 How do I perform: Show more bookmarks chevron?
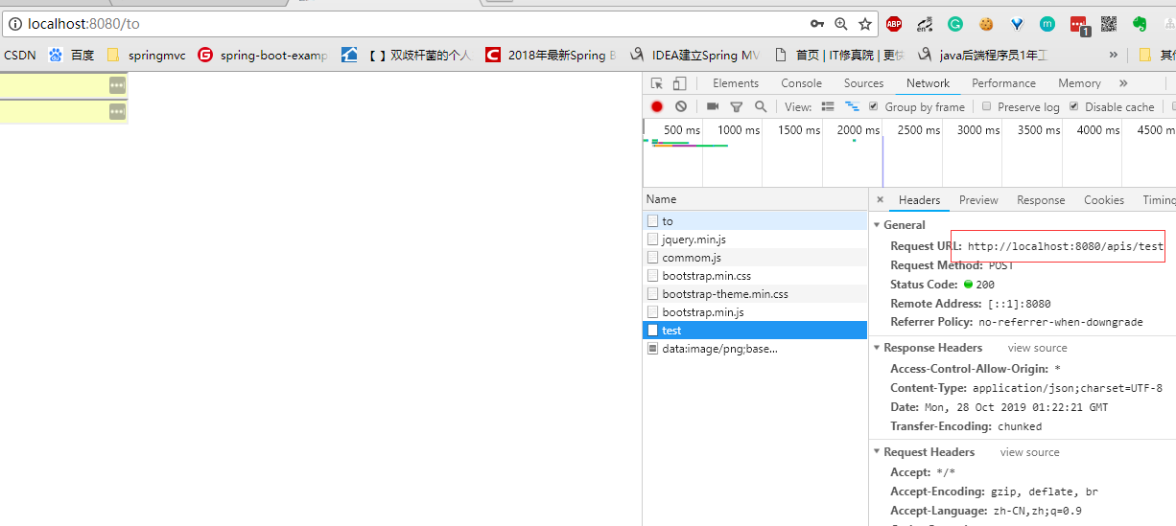pyautogui.click(x=1113, y=55)
